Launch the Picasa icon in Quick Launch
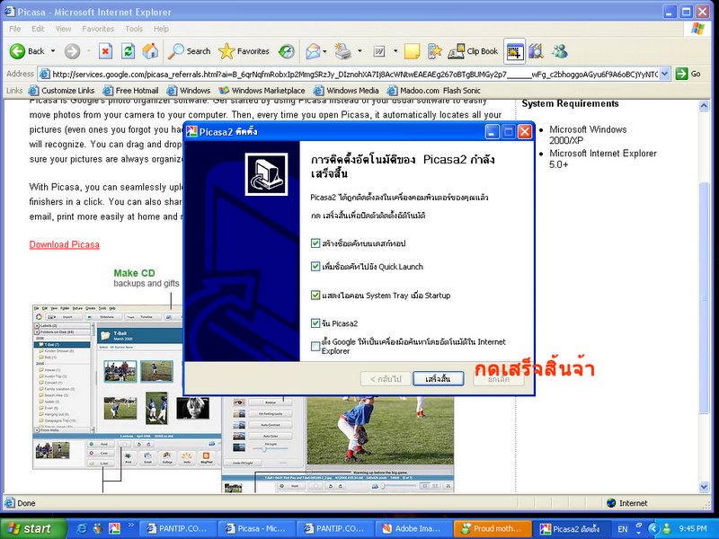The height and width of the screenshot is (539, 719). click(x=114, y=528)
